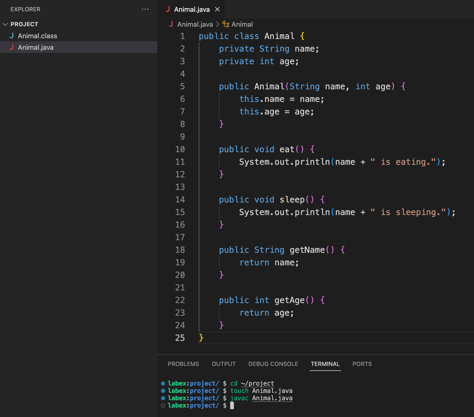This screenshot has height=417, width=474.
Task: Open the DEBUG CONSOLE tab
Action: pyautogui.click(x=273, y=364)
